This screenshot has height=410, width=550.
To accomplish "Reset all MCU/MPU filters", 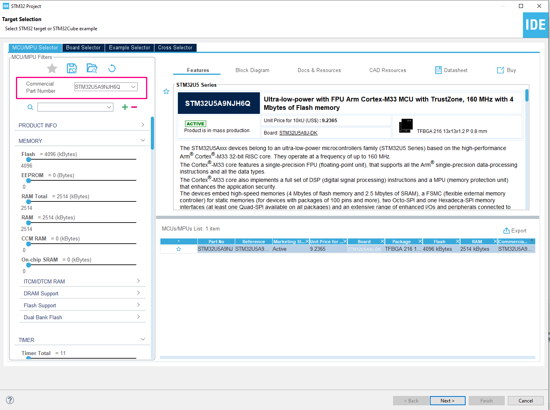I will [x=112, y=68].
